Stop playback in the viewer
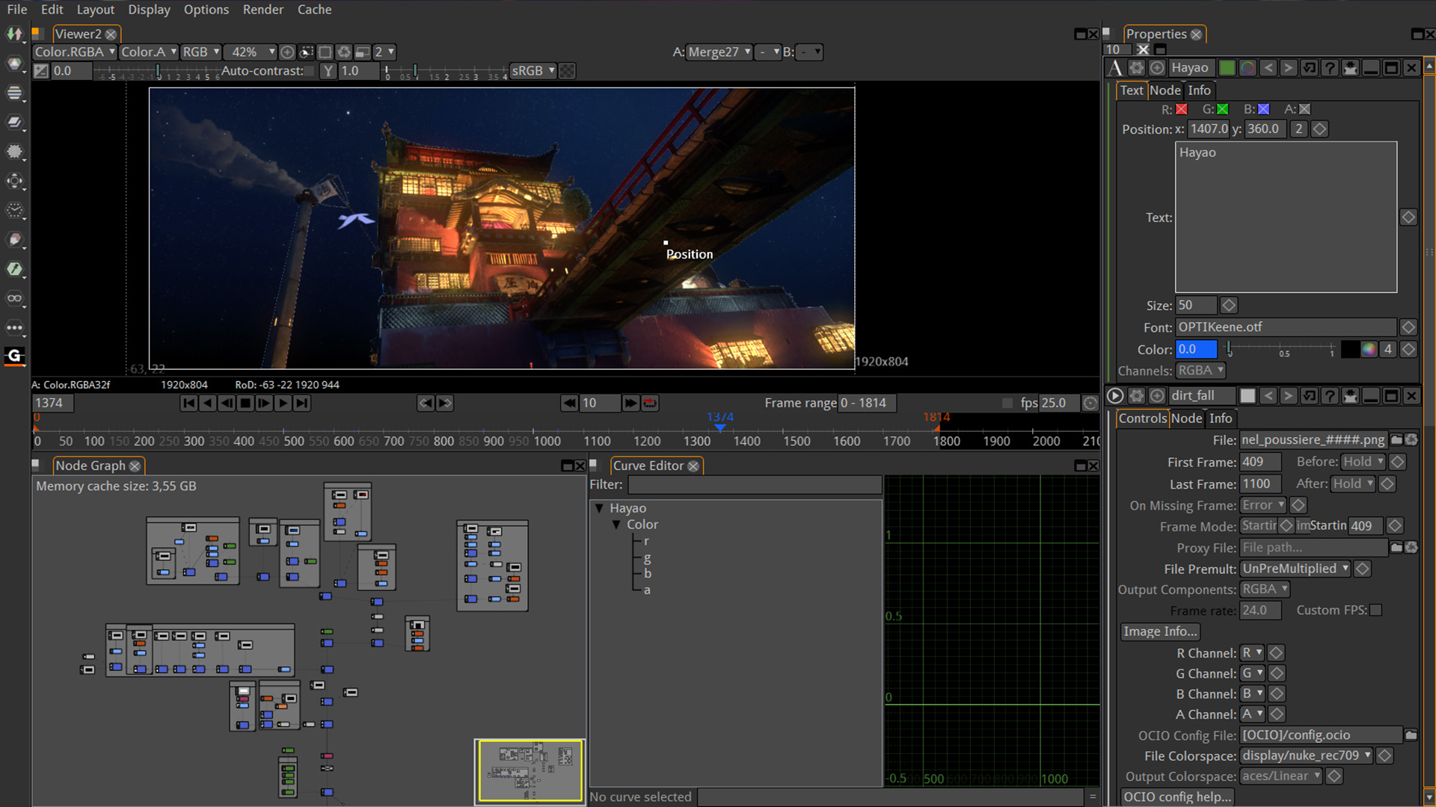The height and width of the screenshot is (807, 1436). point(245,403)
